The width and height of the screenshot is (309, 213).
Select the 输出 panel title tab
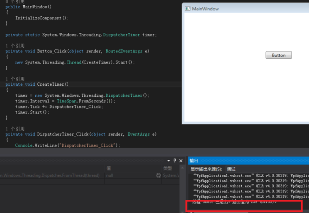coord(194,161)
